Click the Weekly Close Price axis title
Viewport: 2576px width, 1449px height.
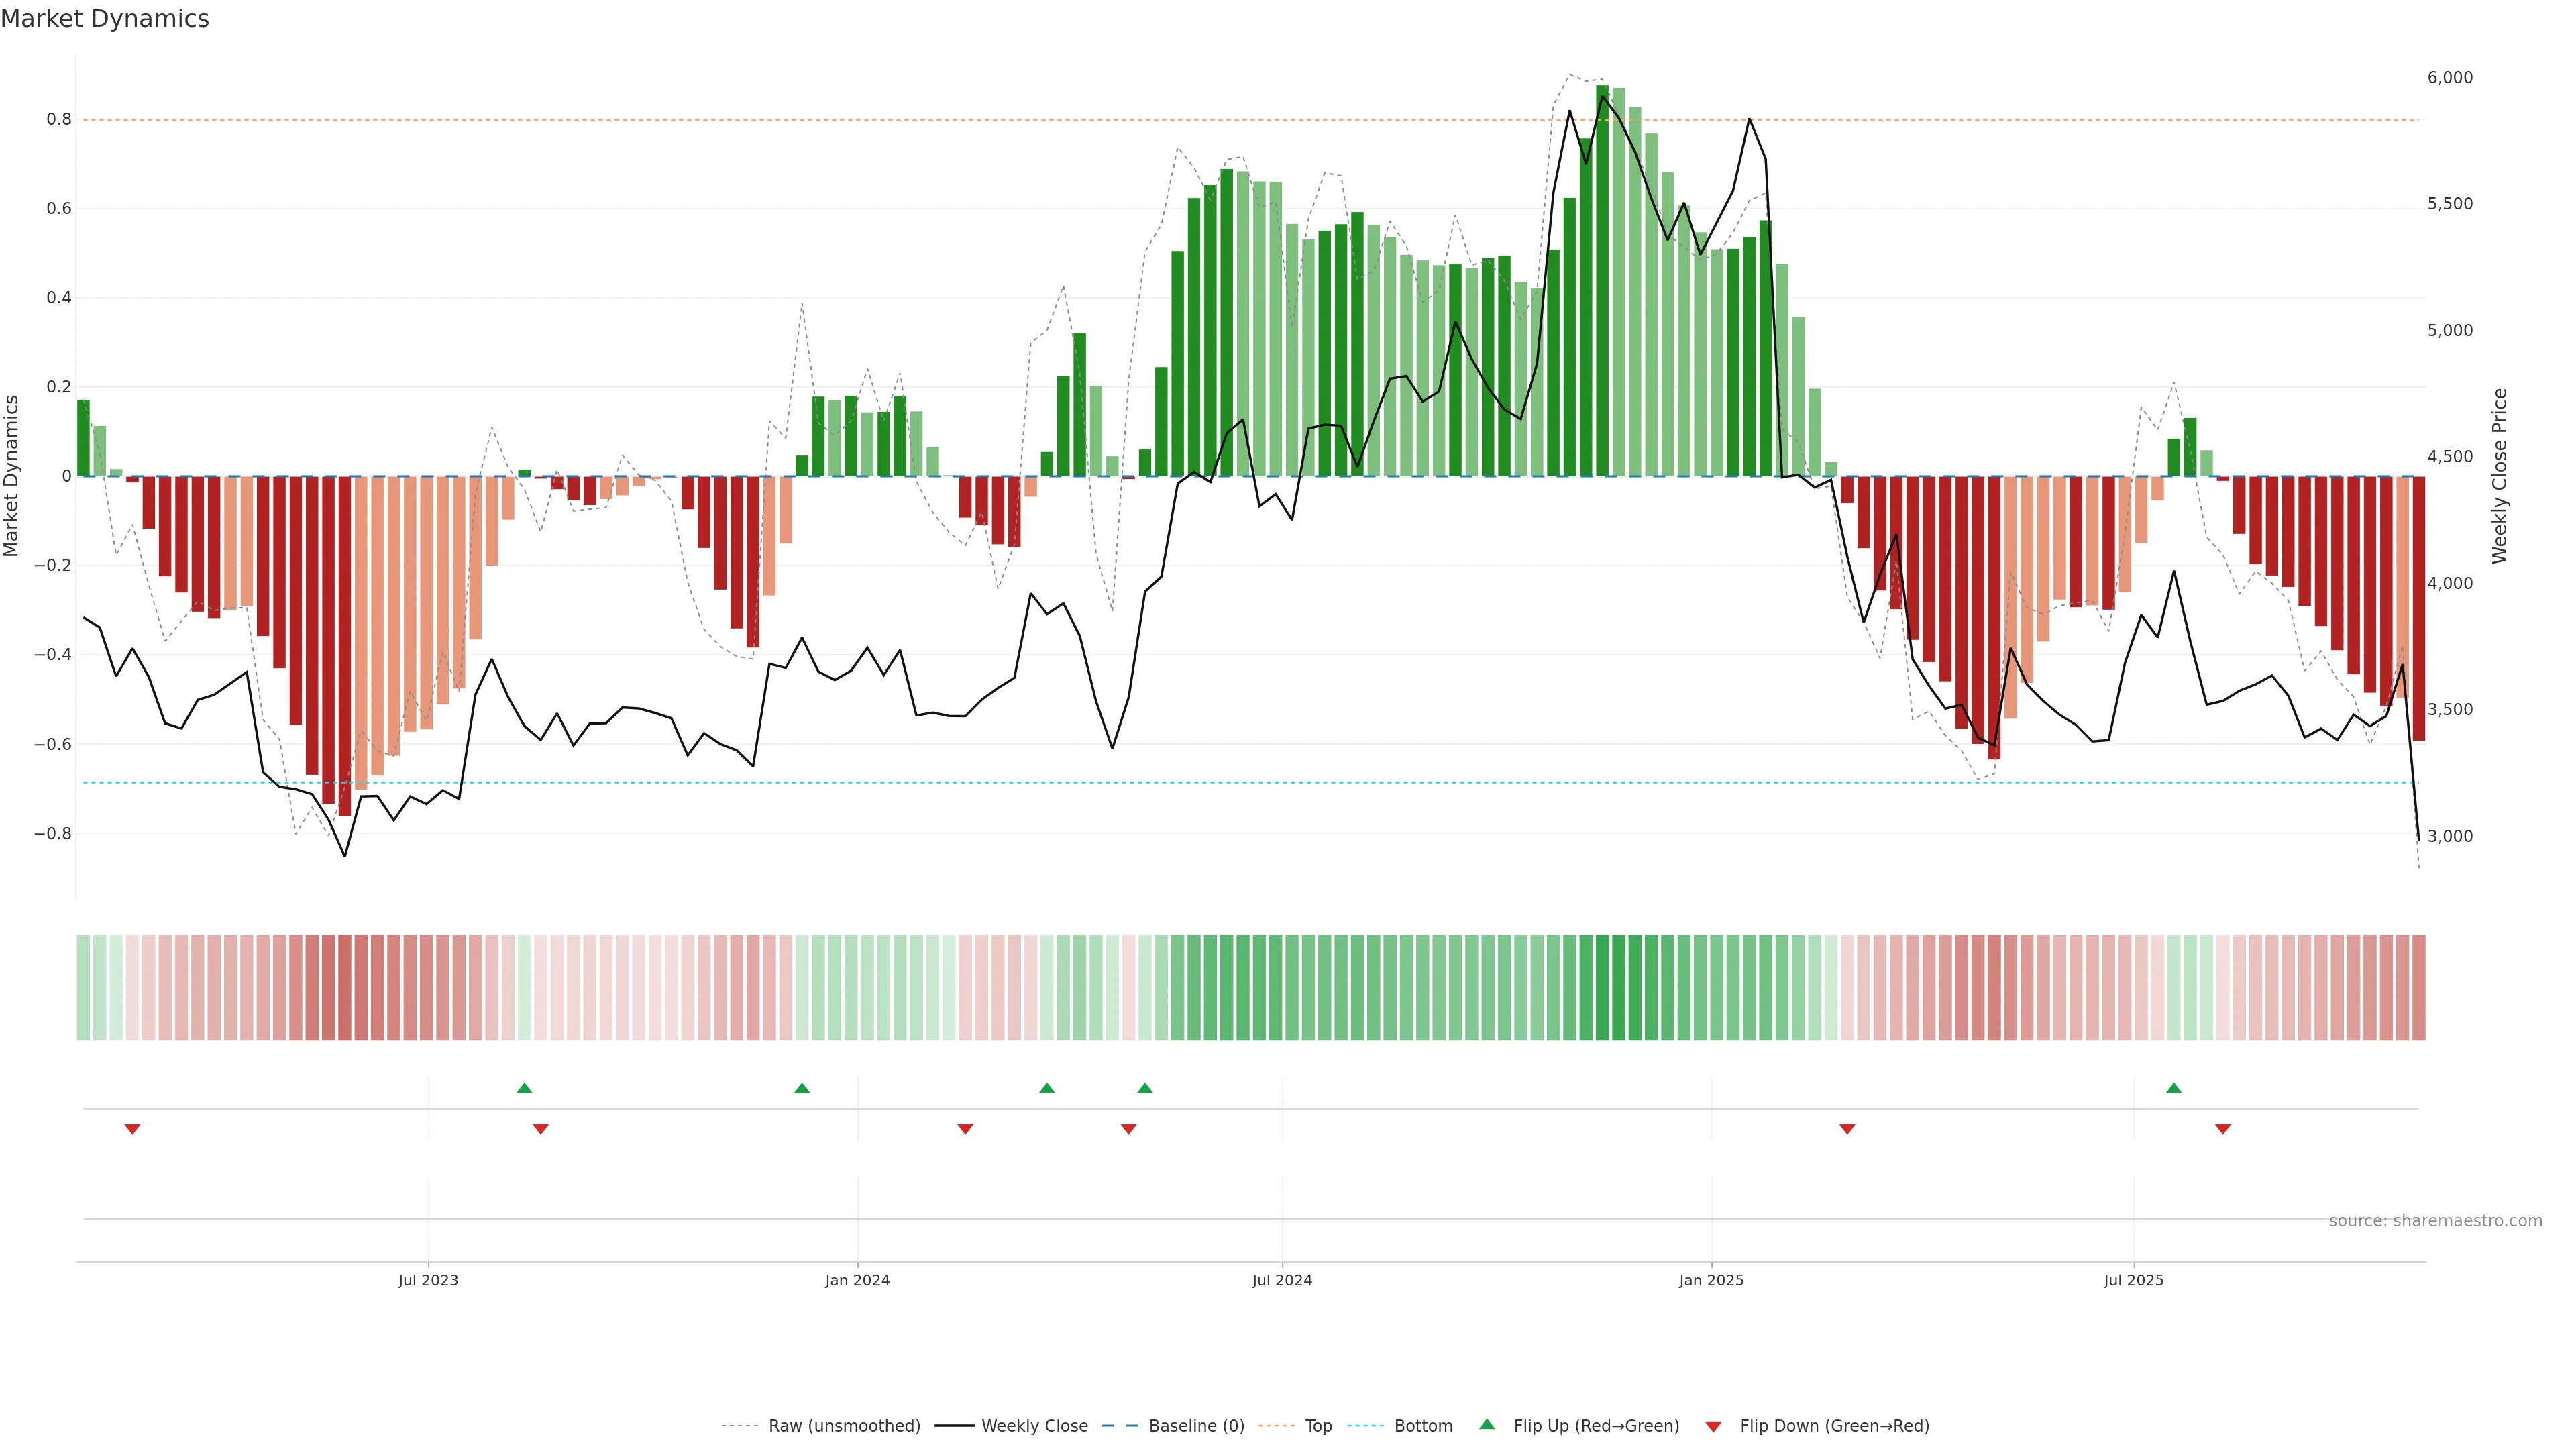(2499, 476)
